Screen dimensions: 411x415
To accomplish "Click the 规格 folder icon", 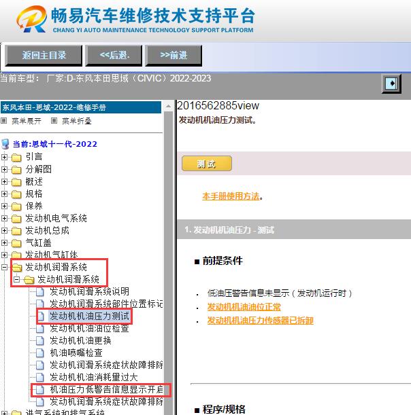I will pos(16,194).
